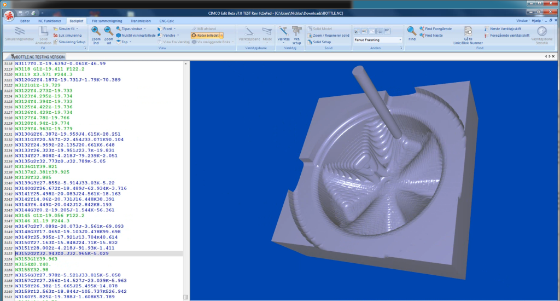Image resolution: width=560 pixels, height=301 pixels.
Task: Open the File sammenligning ribbon tab
Action: pos(107,20)
